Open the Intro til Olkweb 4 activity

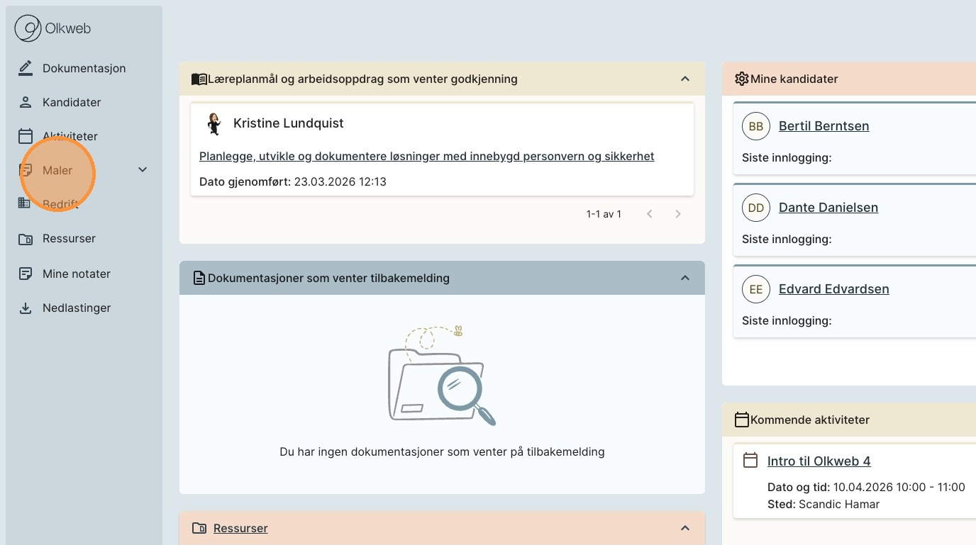pos(819,461)
